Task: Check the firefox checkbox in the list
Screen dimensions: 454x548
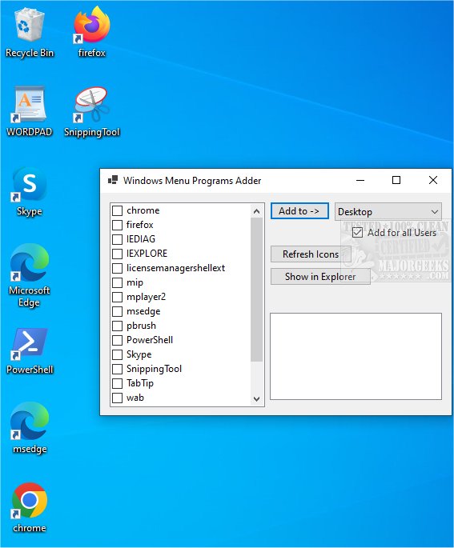Action: [117, 225]
